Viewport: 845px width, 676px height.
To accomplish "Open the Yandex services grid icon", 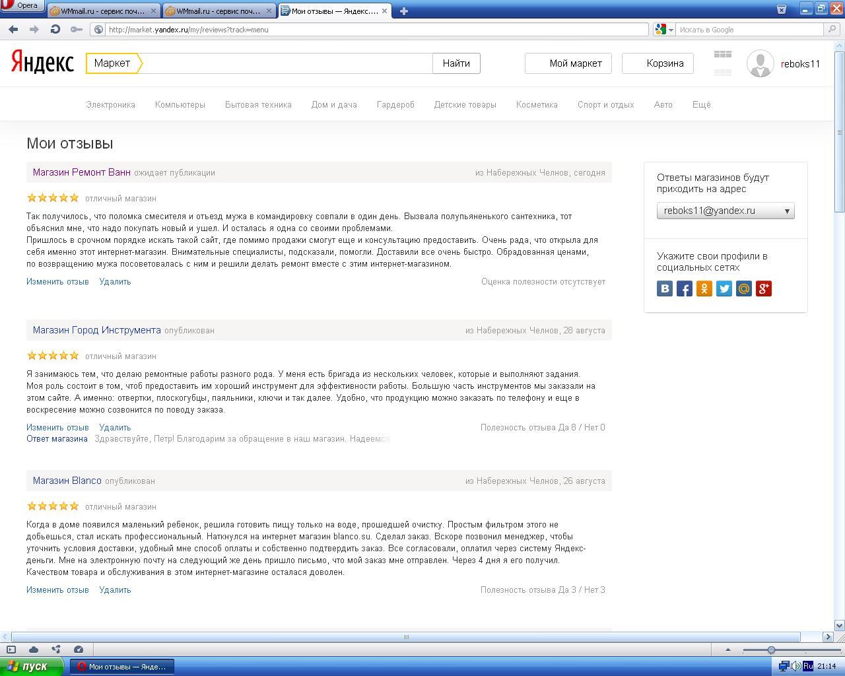I will pyautogui.click(x=722, y=63).
